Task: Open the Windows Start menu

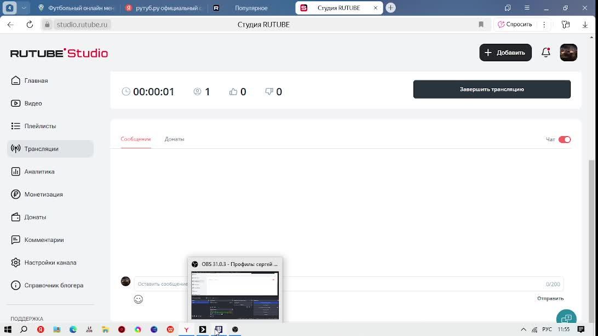Action: click(x=8, y=329)
